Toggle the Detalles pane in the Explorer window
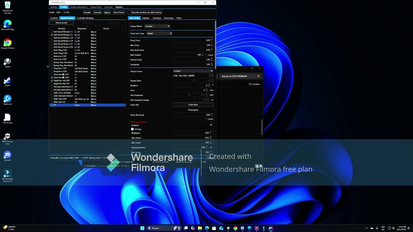 [254, 84]
